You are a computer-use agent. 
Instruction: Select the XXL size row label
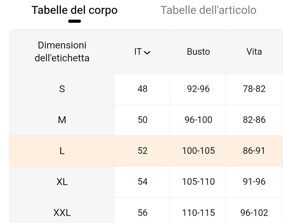62,213
